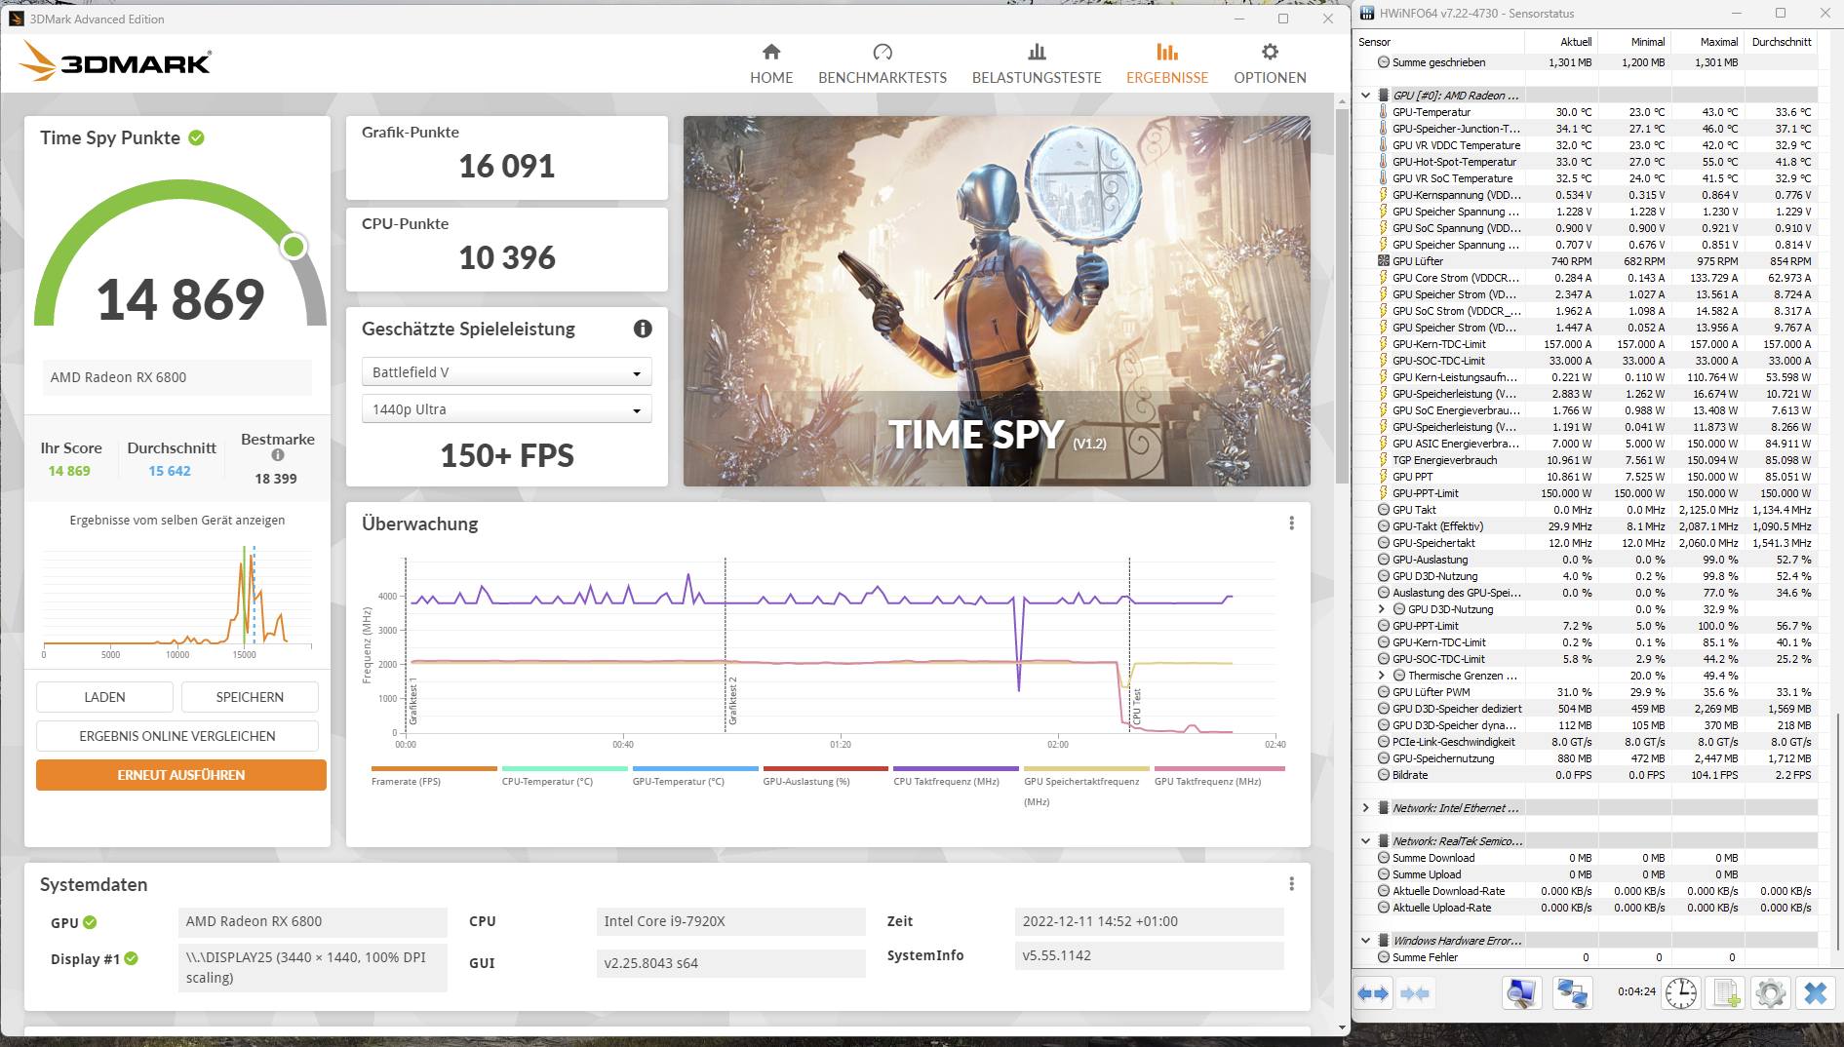Click the Grafiktest 2 marker in the chart

click(732, 700)
